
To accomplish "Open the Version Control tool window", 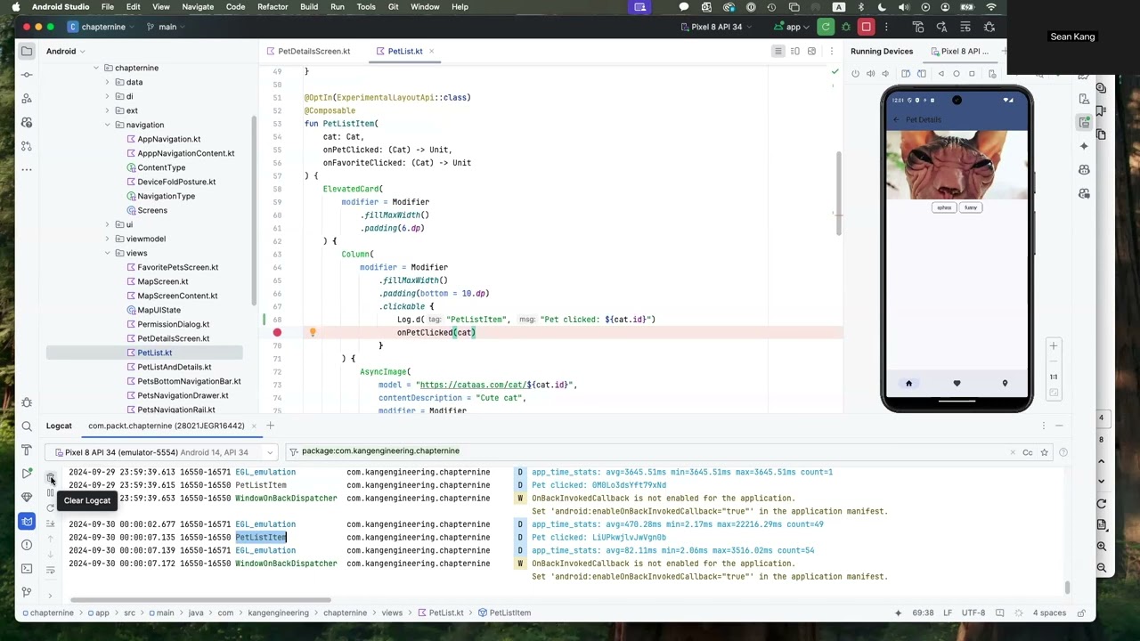I will 27,592.
